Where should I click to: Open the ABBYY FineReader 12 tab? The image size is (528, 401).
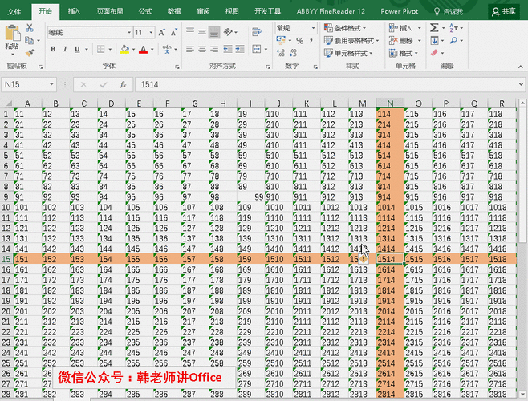tap(331, 11)
